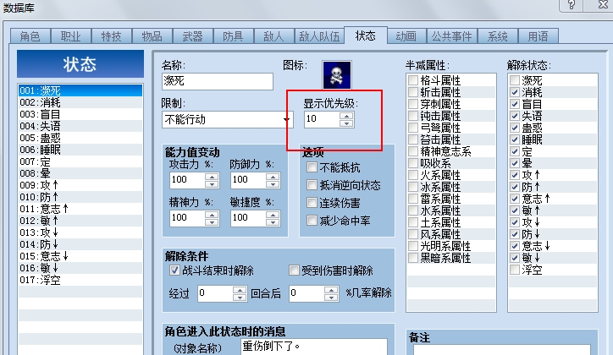Enable the 不能抵抗 option

pos(312,167)
